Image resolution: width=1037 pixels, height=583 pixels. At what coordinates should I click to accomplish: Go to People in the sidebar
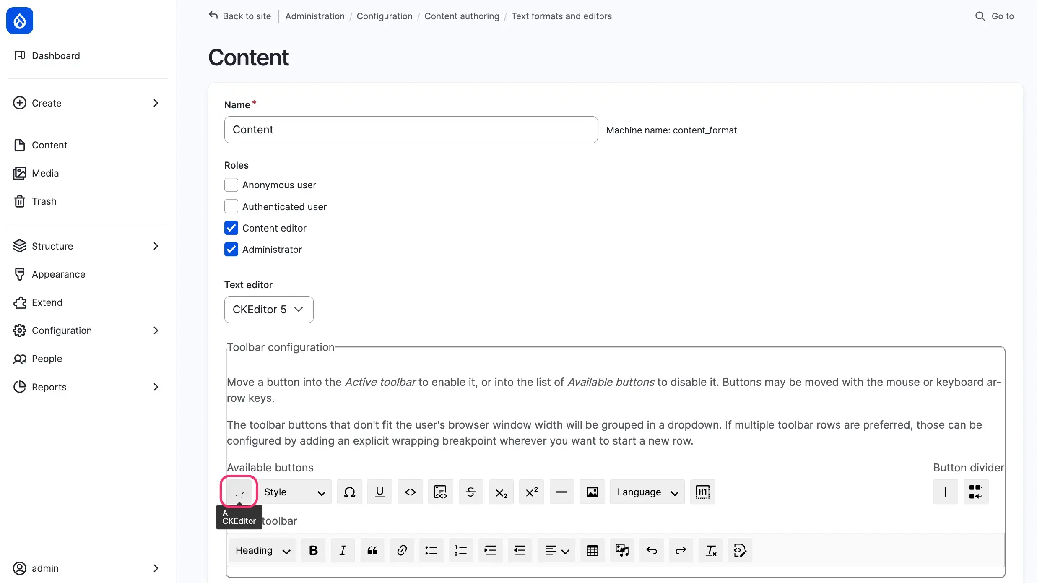point(47,359)
